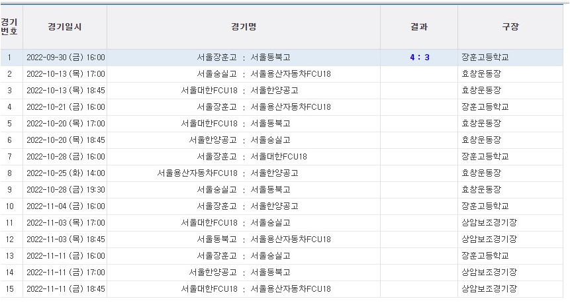Open match 서울숭실고 : 서울동북고

(x=244, y=190)
